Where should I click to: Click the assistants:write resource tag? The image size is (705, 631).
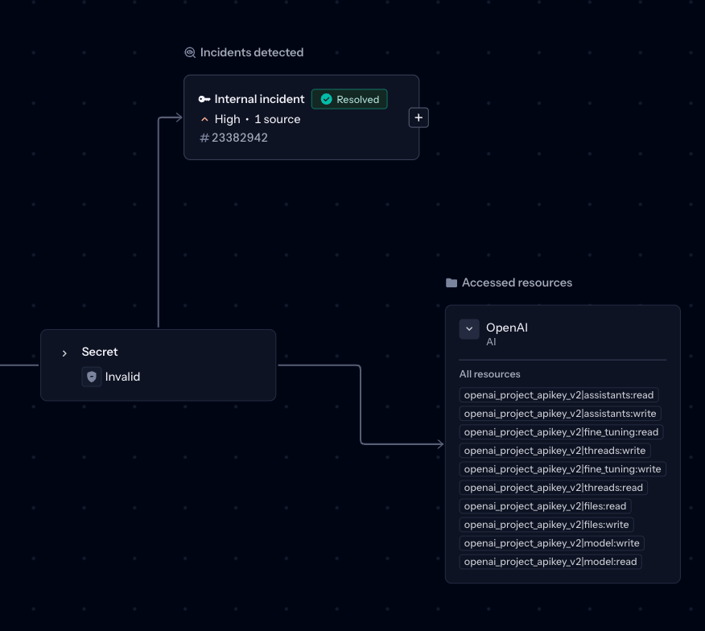tap(560, 414)
